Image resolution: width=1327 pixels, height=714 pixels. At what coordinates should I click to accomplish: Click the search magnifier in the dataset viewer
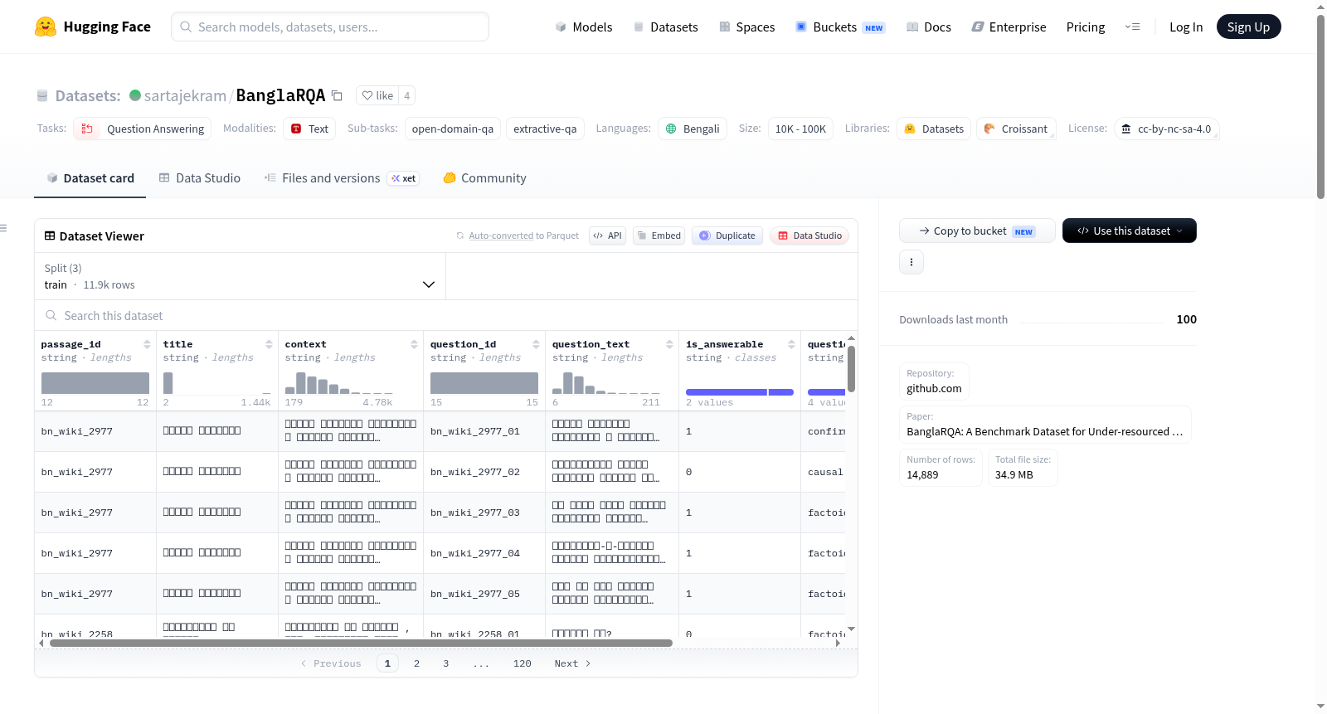click(x=51, y=315)
